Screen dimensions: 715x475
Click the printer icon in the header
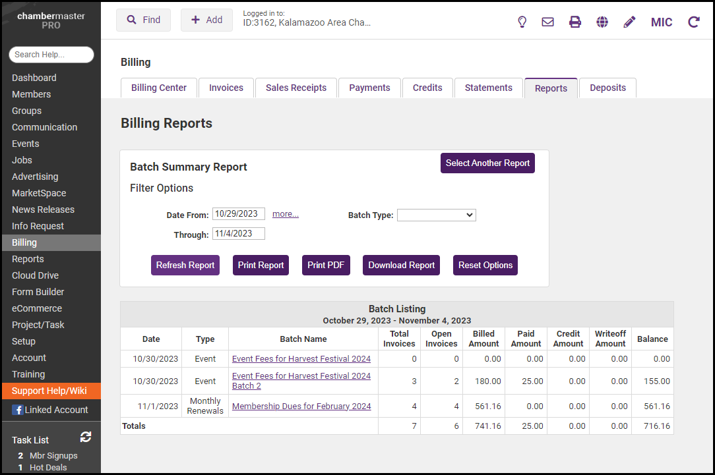pos(575,22)
